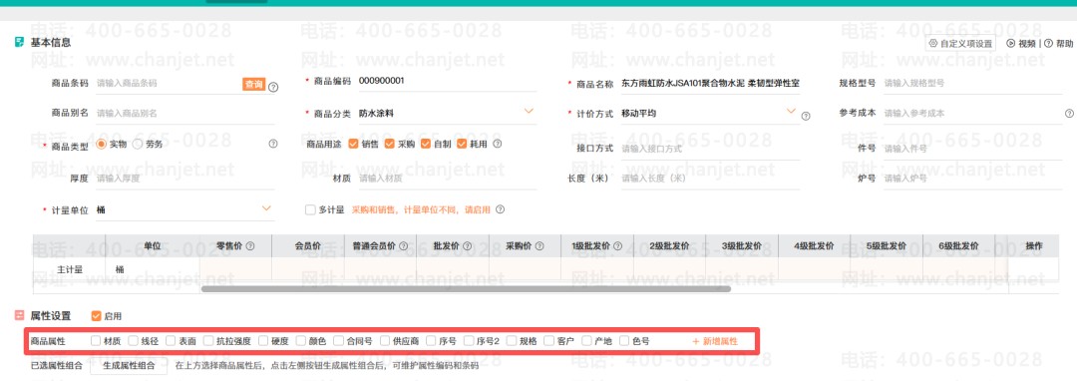This screenshot has height=381, width=1077.
Task: Check the 客户 attribute checkbox
Action: pyautogui.click(x=549, y=340)
